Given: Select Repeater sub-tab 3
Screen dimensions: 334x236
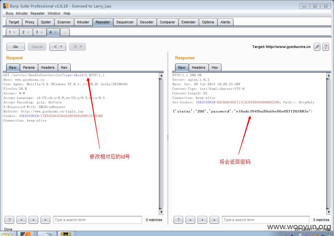Looking at the screenshot, I should (x=37, y=32).
